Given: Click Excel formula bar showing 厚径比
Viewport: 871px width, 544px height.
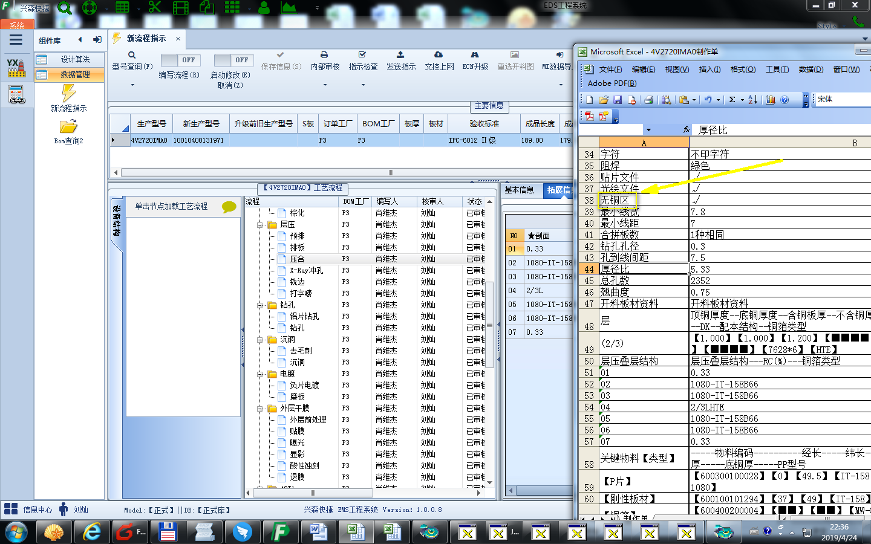Looking at the screenshot, I should (x=783, y=130).
